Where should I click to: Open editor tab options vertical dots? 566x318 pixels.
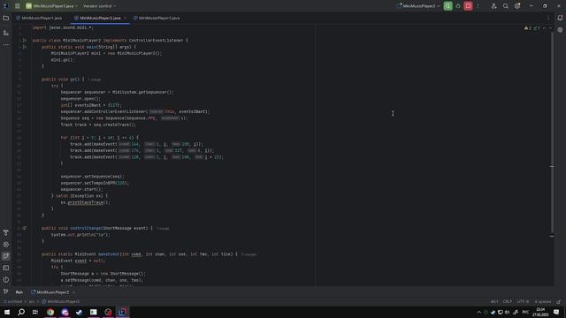(548, 18)
